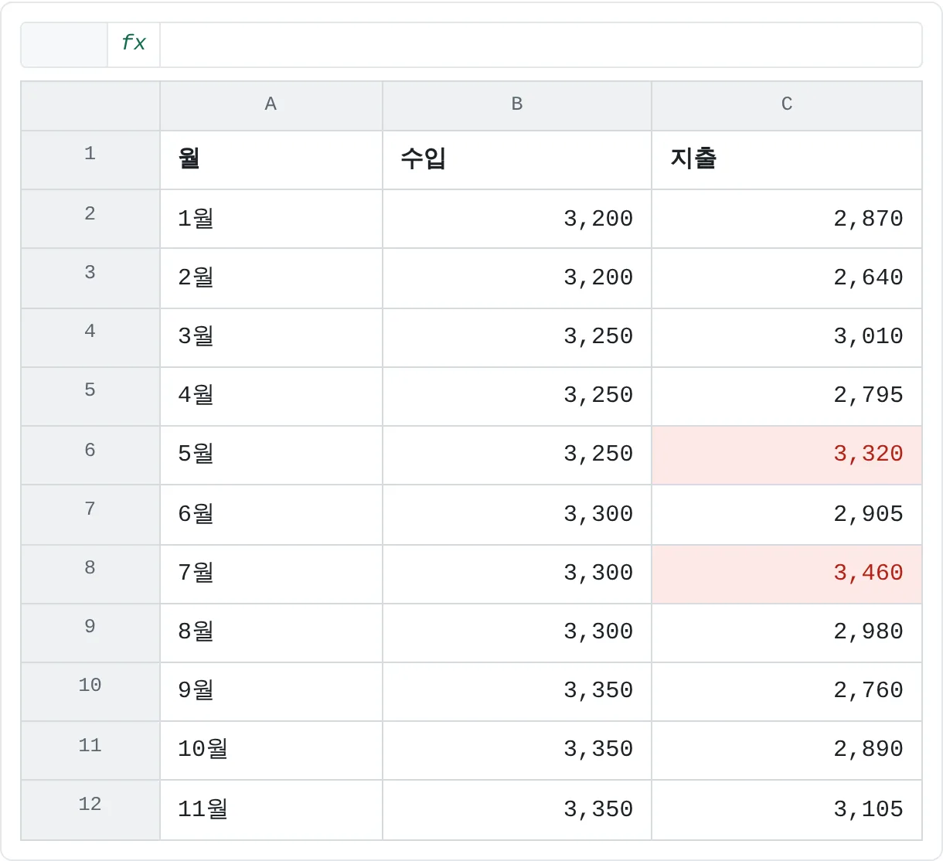Image resolution: width=943 pixels, height=861 pixels.
Task: Click the 3월 income cell 3,250
Action: click(x=517, y=338)
